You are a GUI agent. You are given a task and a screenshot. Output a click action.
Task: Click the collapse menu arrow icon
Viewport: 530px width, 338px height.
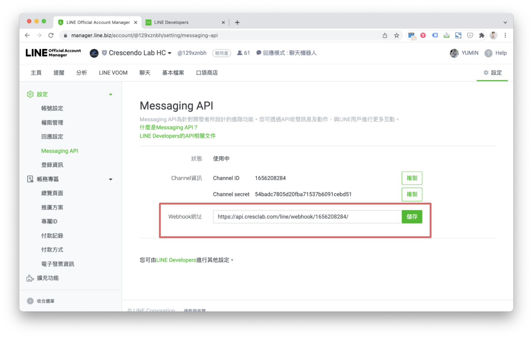pyautogui.click(x=30, y=301)
